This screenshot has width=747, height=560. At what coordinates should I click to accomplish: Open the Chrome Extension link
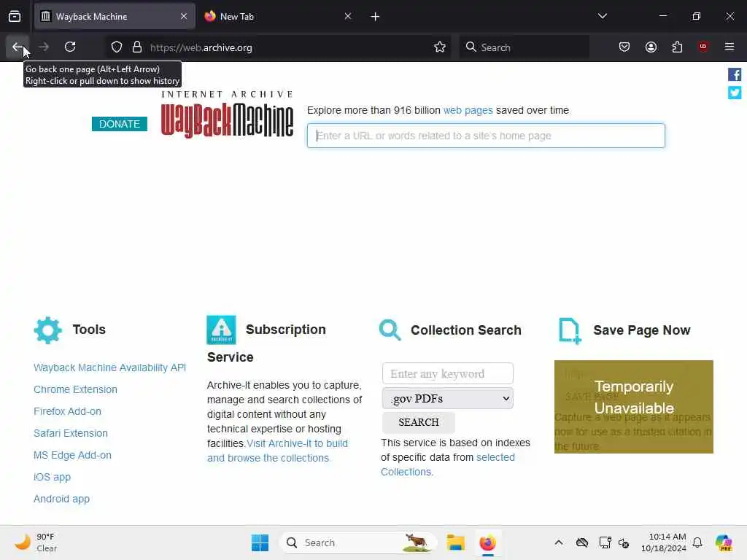[75, 389]
